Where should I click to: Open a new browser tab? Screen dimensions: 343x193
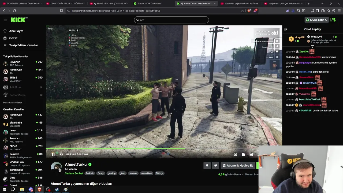308,3
